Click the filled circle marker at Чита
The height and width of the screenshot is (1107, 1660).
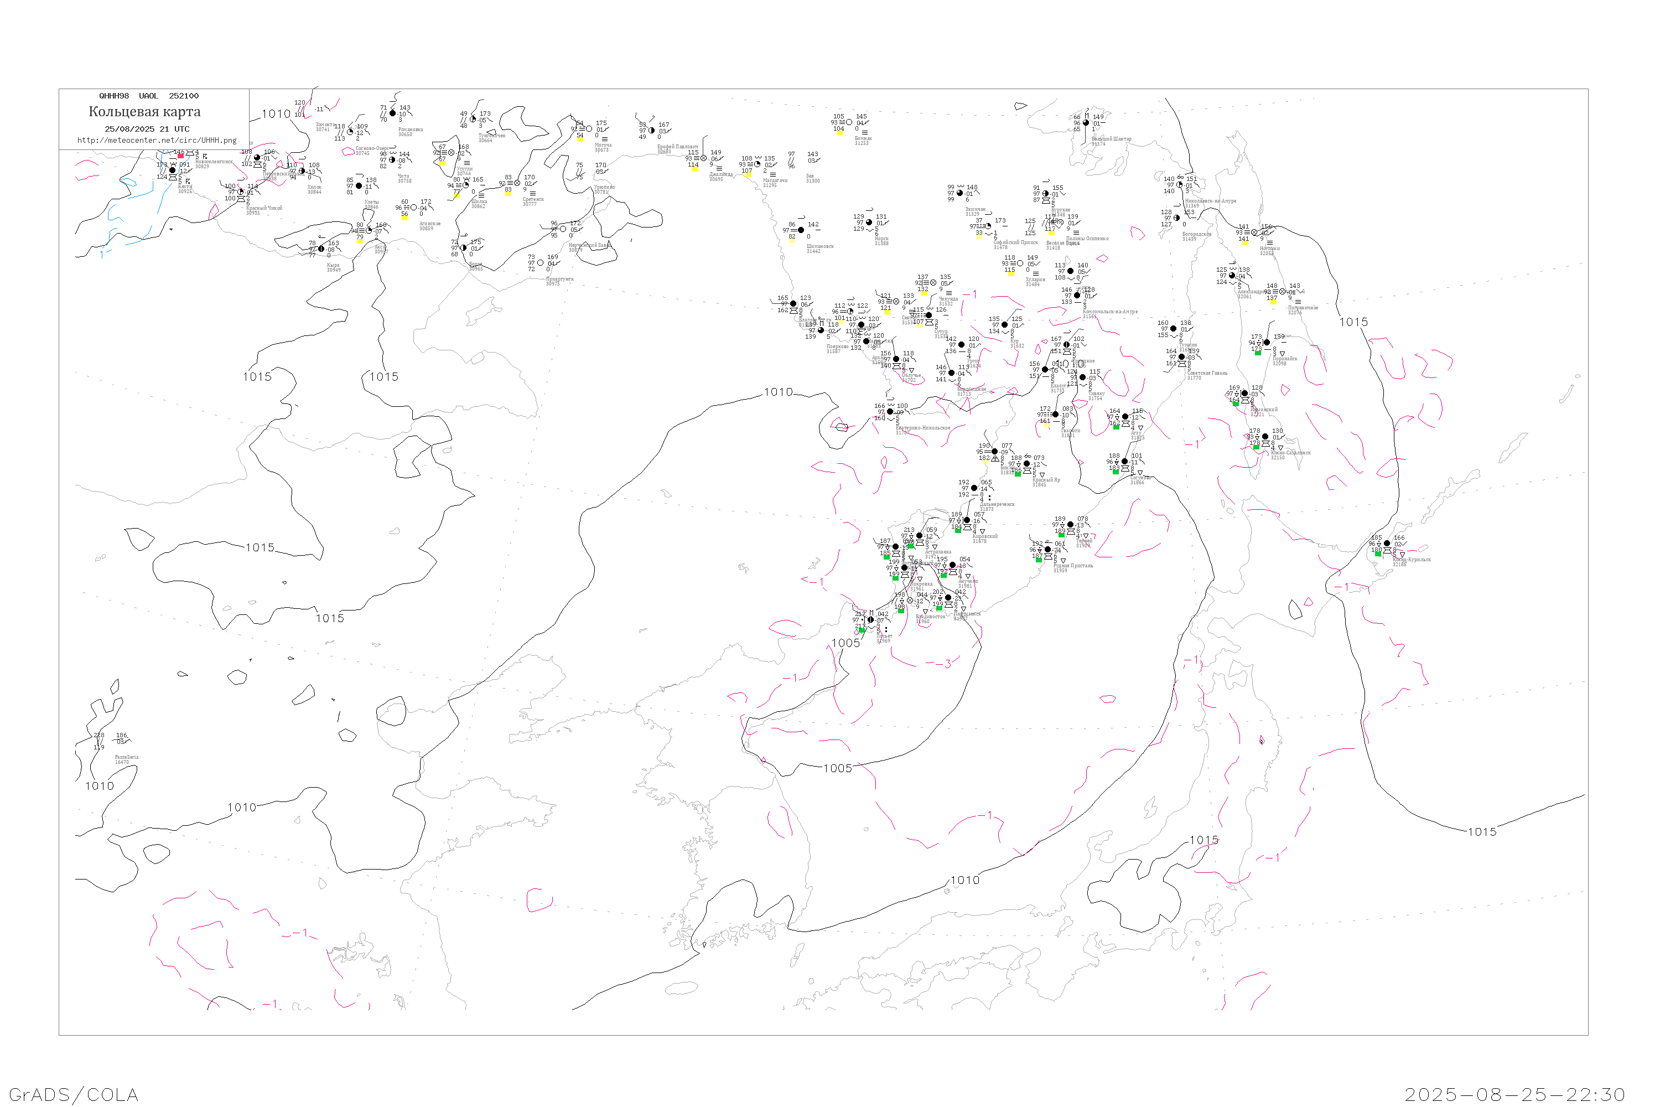392,161
